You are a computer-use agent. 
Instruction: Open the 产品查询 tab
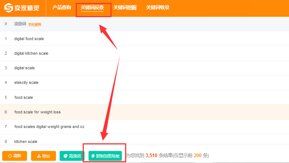pyautogui.click(x=62, y=8)
